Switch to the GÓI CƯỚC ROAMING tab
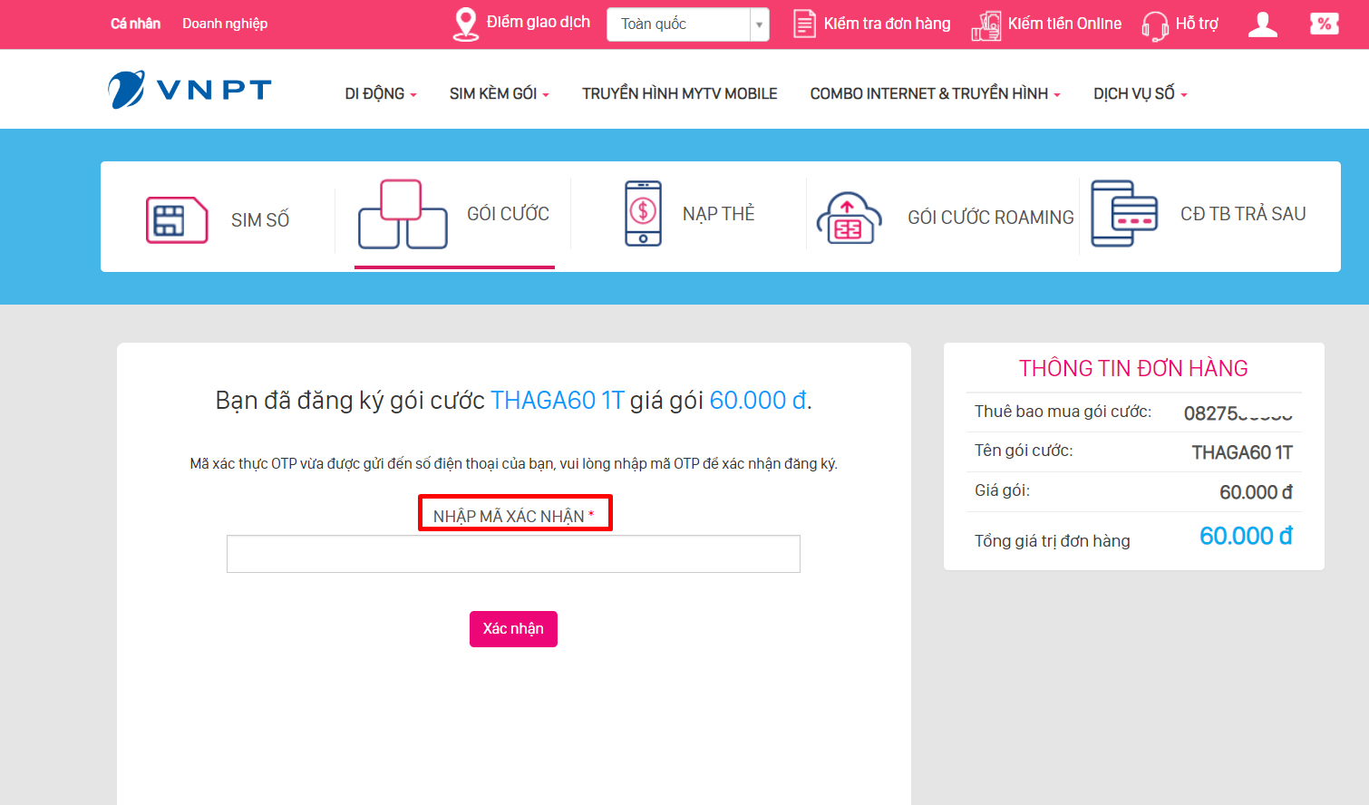This screenshot has width=1369, height=805. 991,218
